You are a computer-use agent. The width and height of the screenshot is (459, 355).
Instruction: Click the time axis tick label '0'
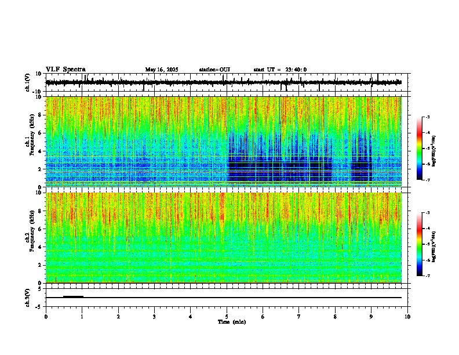point(46,317)
